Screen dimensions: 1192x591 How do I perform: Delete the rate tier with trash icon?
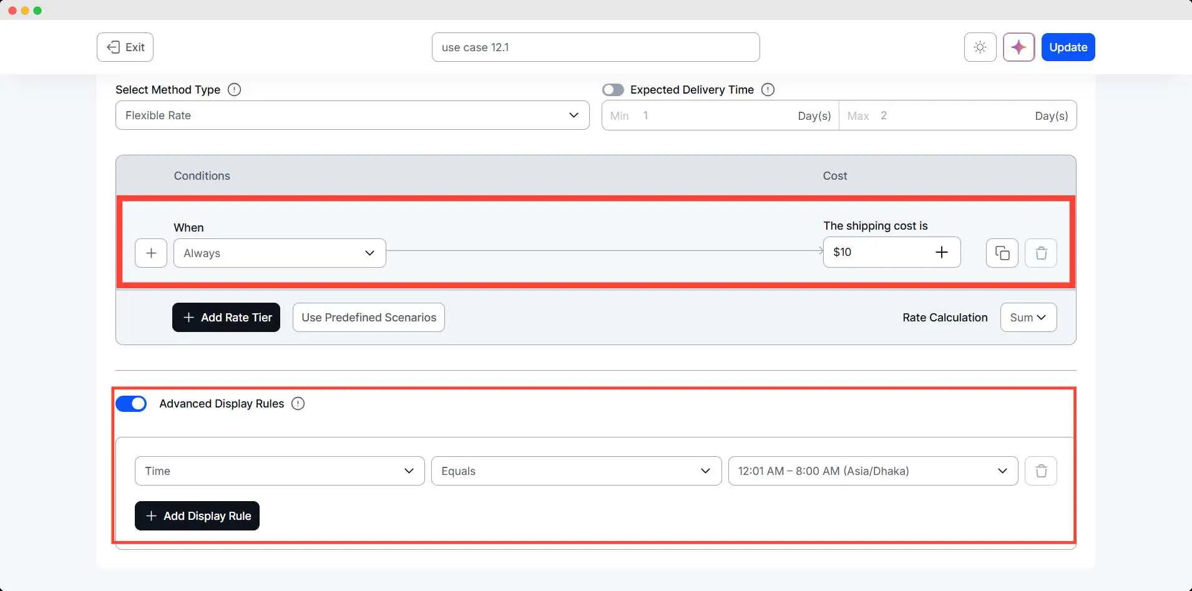point(1040,253)
